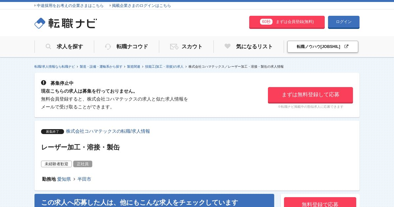Click the ログイン button

(x=344, y=22)
